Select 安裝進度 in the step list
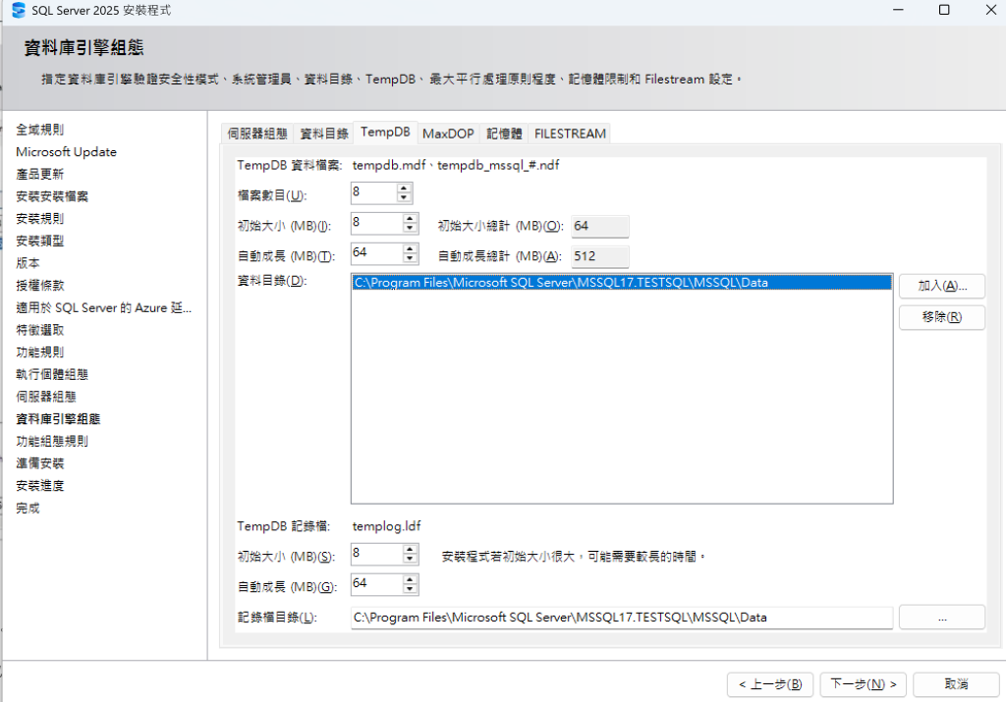The image size is (1006, 702). [39, 485]
